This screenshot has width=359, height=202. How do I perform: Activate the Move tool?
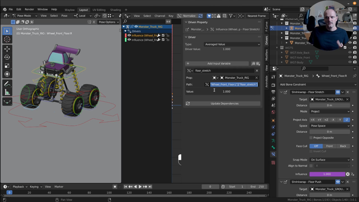7,49
